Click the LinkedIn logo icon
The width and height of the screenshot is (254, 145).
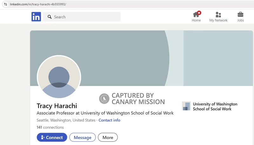pos(36,17)
